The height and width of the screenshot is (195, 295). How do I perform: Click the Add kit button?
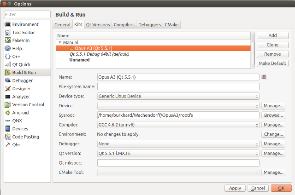[272, 35]
